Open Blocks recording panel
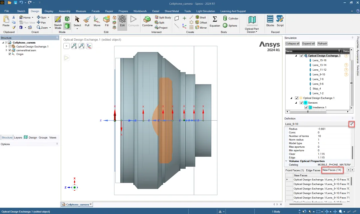The image size is (360, 214). click(270, 21)
